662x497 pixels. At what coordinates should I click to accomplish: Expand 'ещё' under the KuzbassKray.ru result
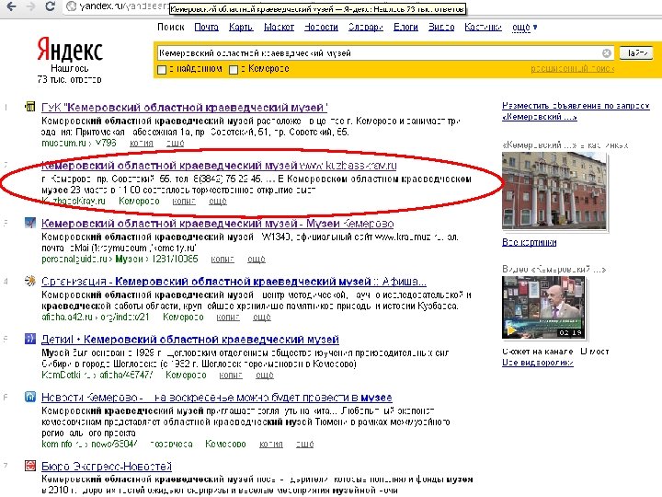218,202
